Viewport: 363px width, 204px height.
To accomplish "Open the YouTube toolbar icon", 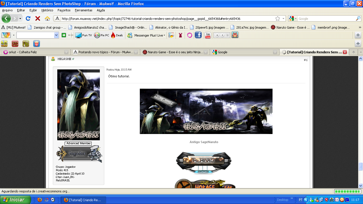I will (208, 35).
